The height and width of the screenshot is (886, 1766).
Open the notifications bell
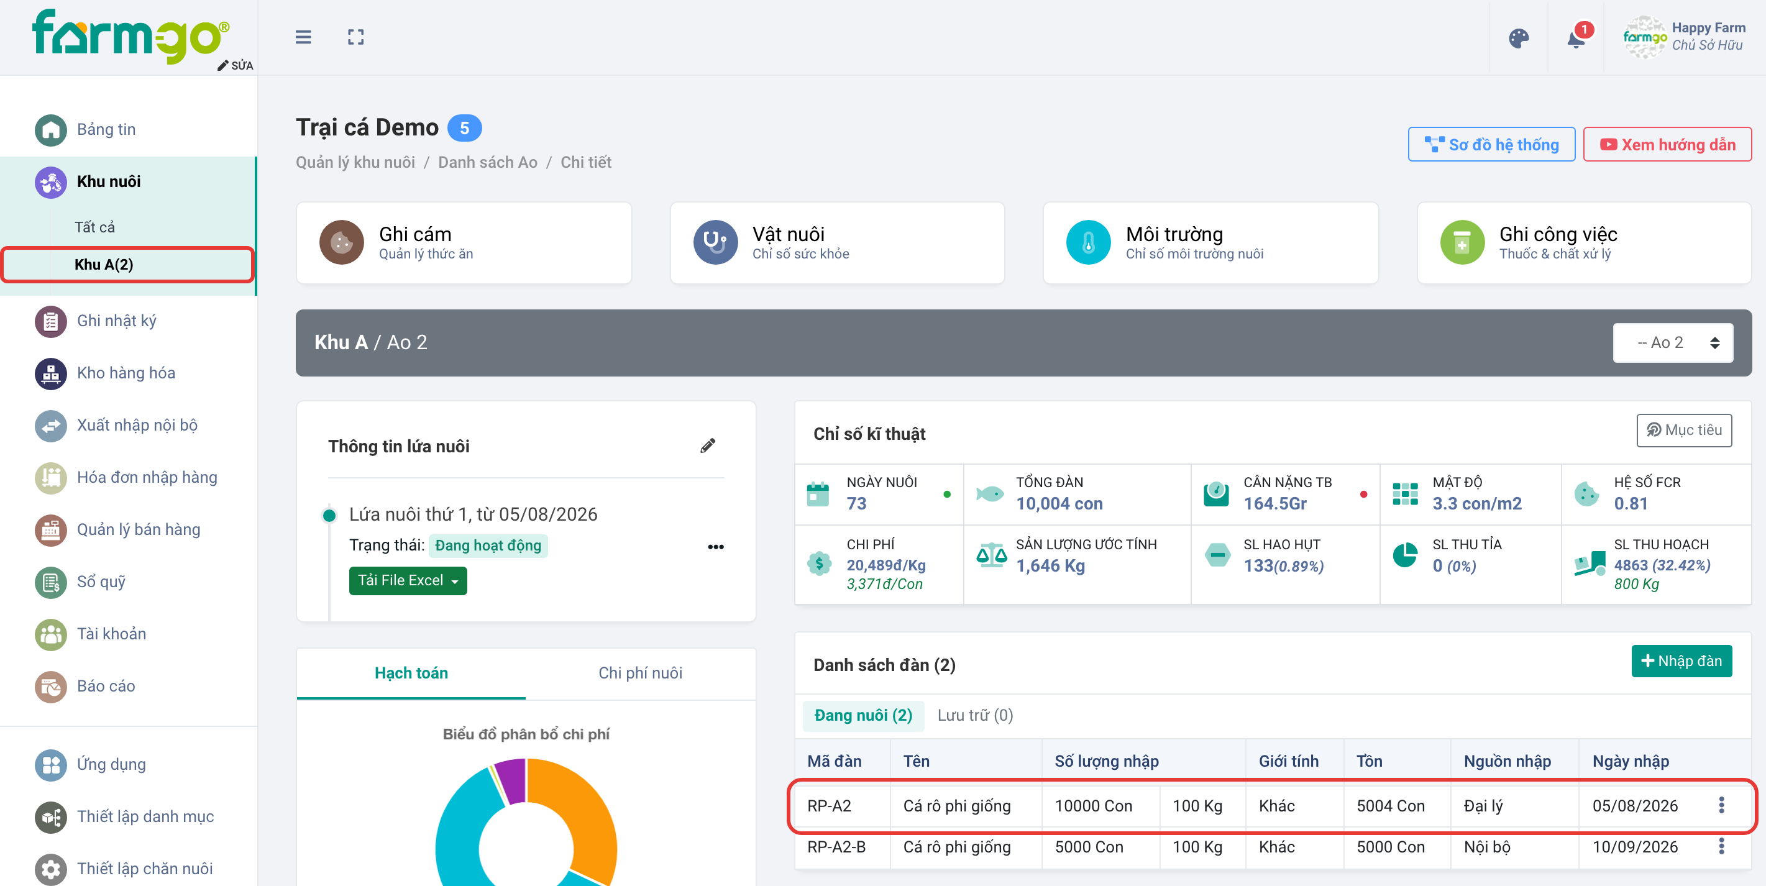(1576, 39)
